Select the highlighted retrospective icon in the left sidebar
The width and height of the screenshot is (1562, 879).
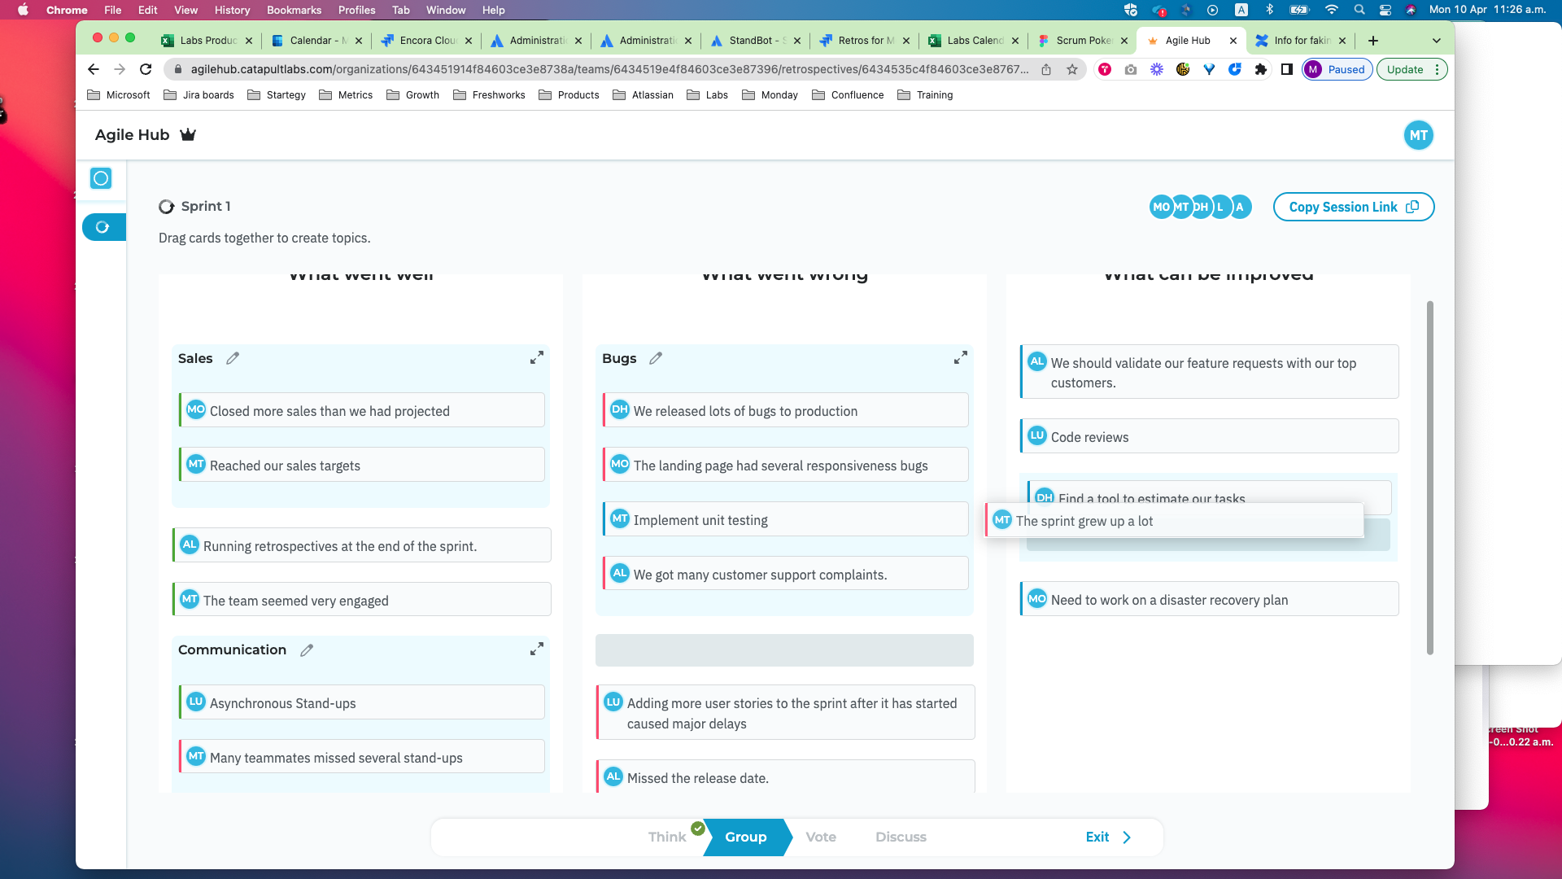104,227
